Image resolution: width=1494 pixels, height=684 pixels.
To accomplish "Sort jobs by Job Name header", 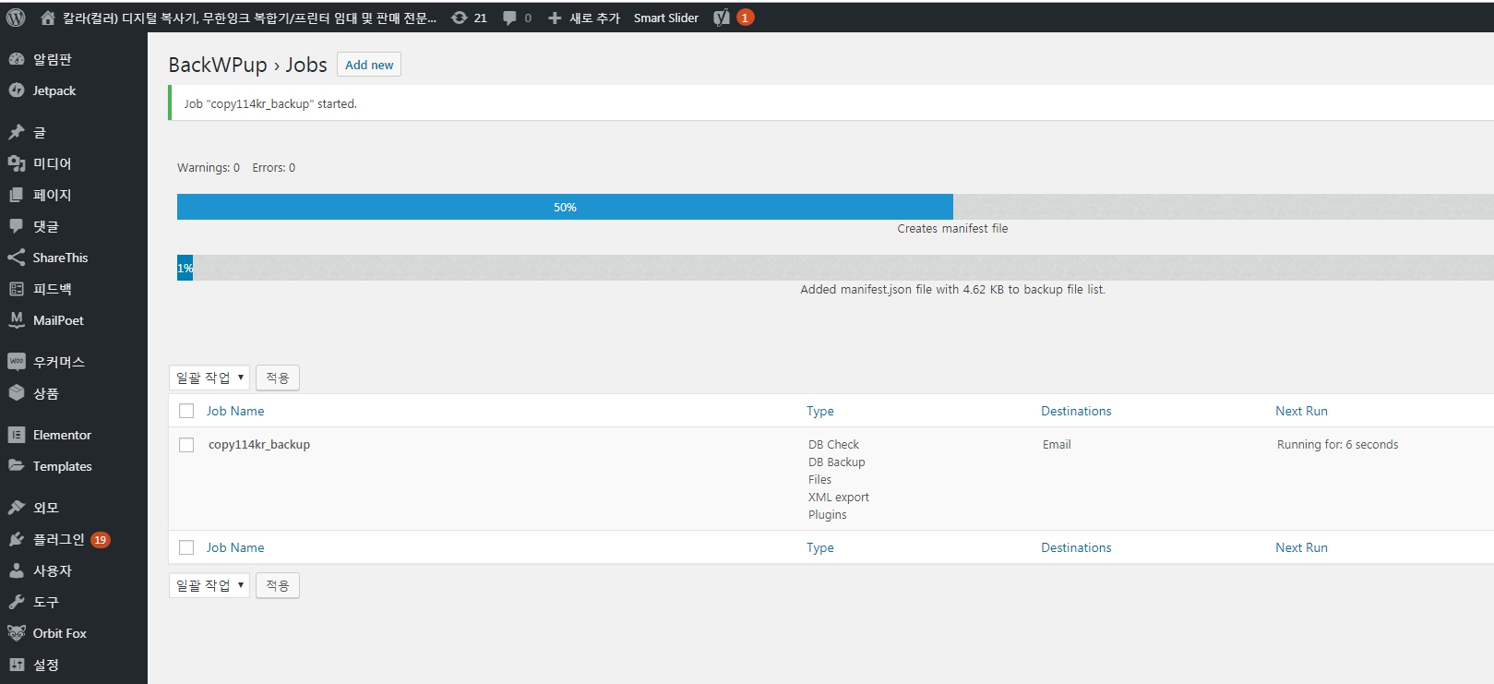I will pyautogui.click(x=235, y=411).
